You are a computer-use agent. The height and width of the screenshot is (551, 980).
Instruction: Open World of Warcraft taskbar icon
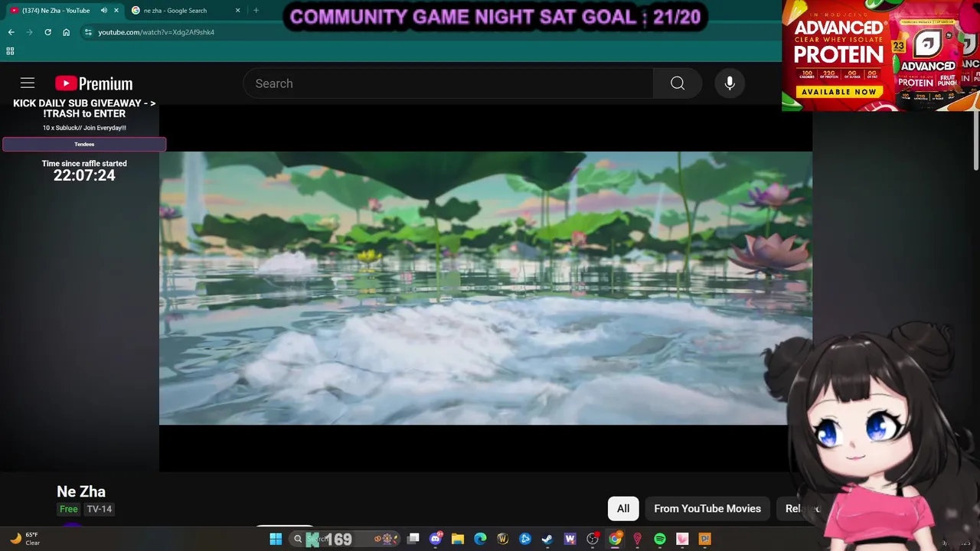(502, 539)
